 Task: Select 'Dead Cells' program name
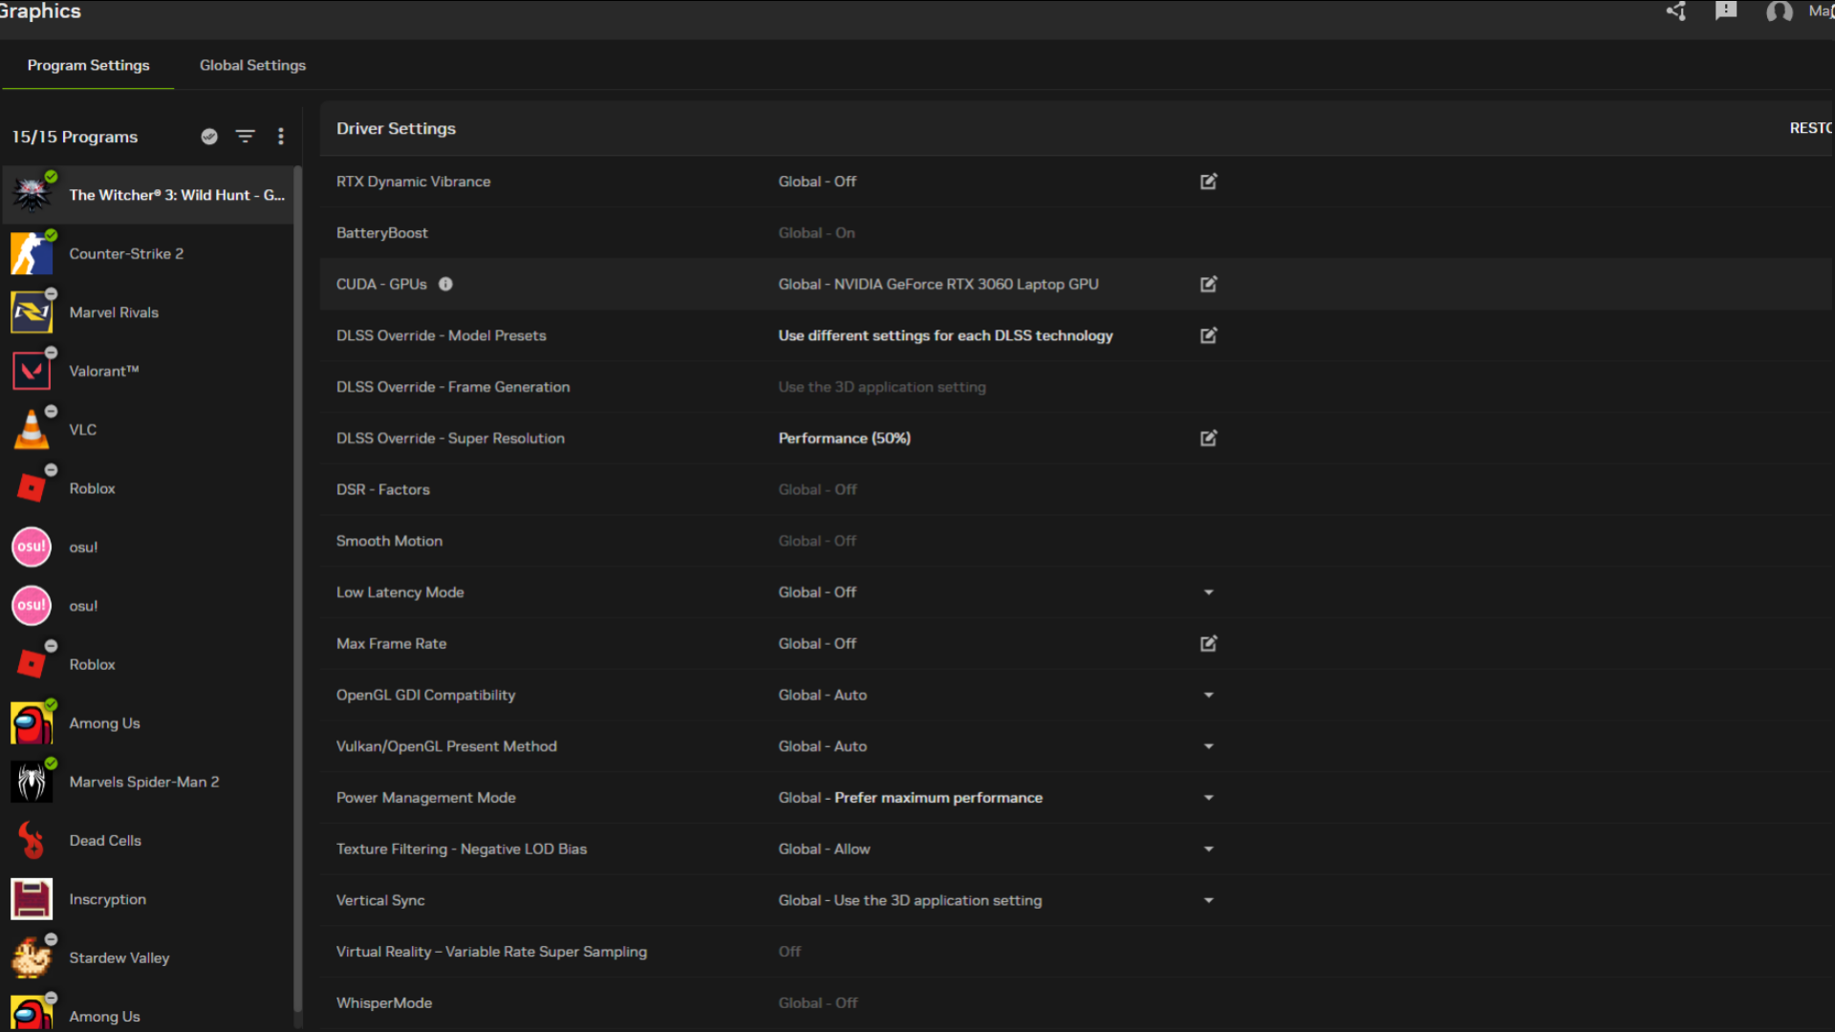point(105,841)
